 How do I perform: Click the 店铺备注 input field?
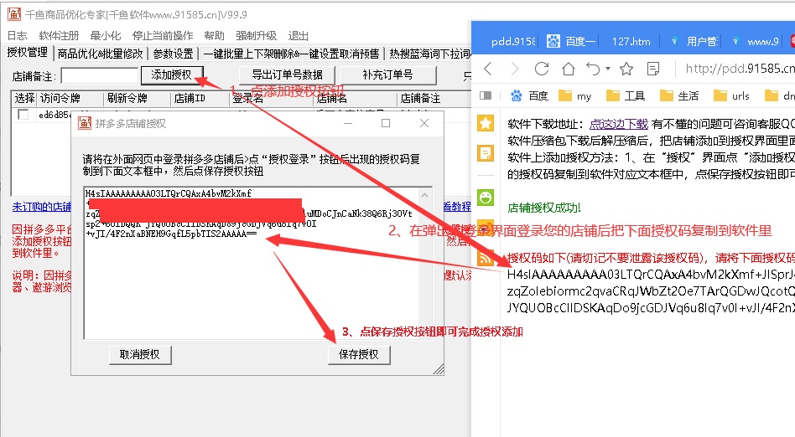[x=93, y=75]
